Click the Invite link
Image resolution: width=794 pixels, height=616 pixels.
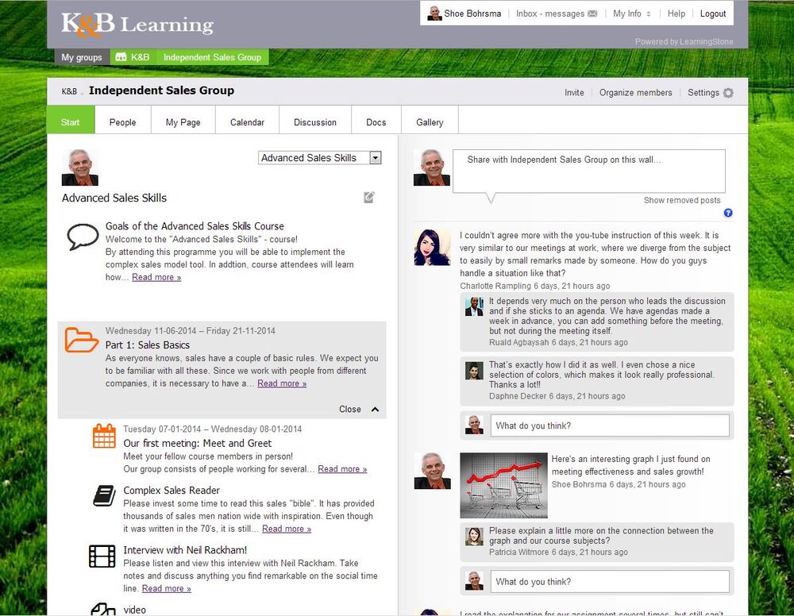tap(574, 93)
